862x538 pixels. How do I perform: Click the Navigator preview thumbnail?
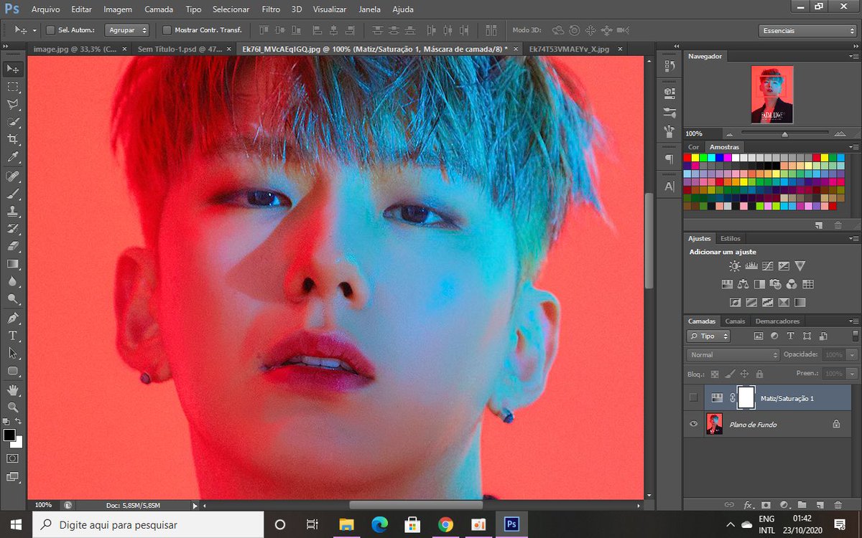(772, 94)
